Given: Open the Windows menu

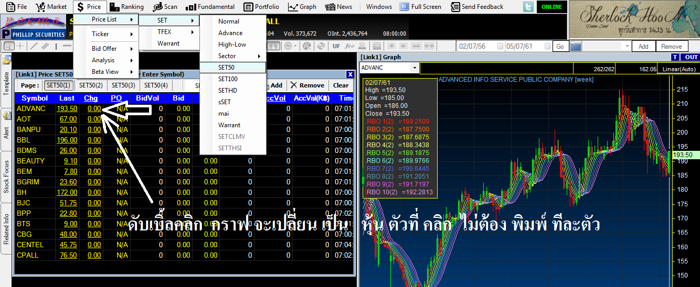Looking at the screenshot, I should pyautogui.click(x=379, y=7).
